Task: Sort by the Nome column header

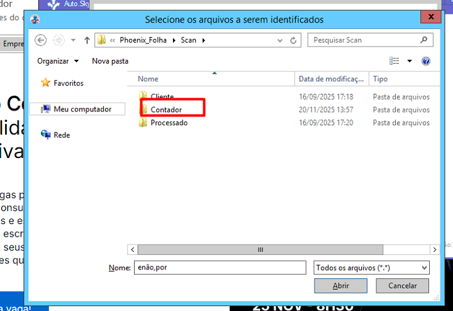Action: [211, 79]
